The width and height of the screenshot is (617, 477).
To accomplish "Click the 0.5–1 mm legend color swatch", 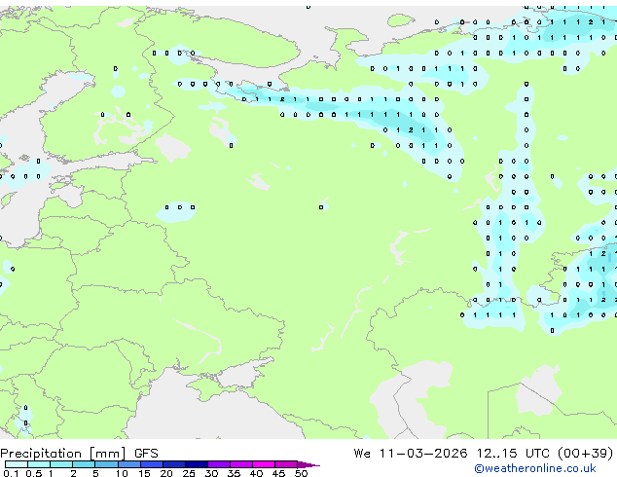I will pyautogui.click(x=39, y=464).
